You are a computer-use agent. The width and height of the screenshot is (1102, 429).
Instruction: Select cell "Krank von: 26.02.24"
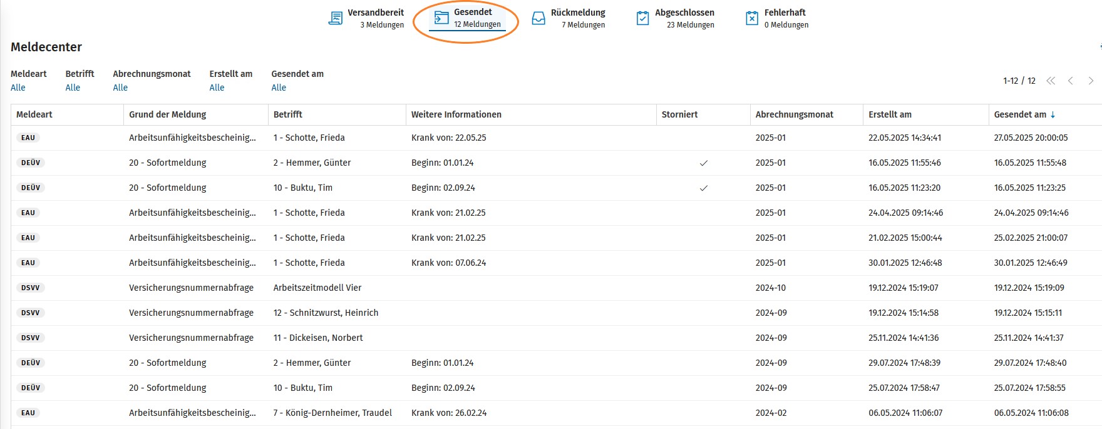point(449,413)
